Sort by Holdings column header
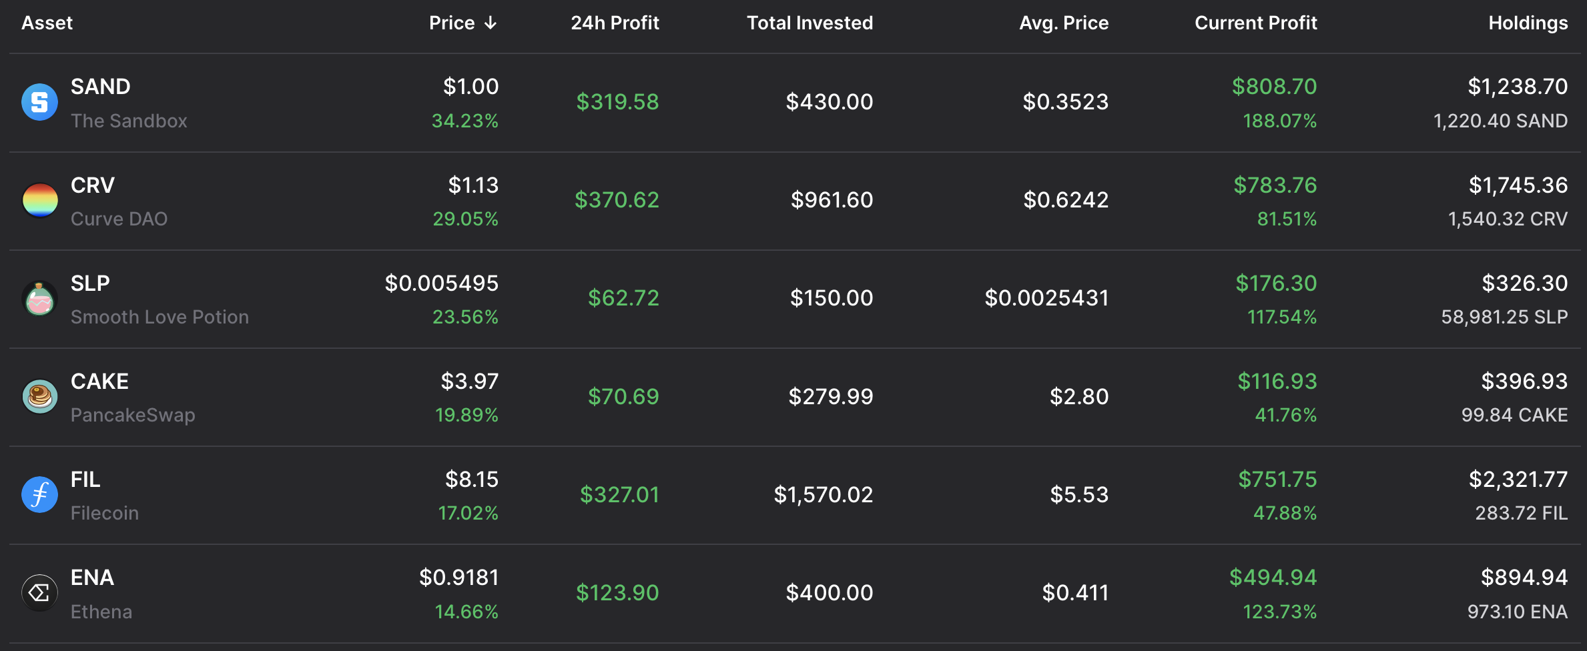1587x651 pixels. pos(1528,23)
